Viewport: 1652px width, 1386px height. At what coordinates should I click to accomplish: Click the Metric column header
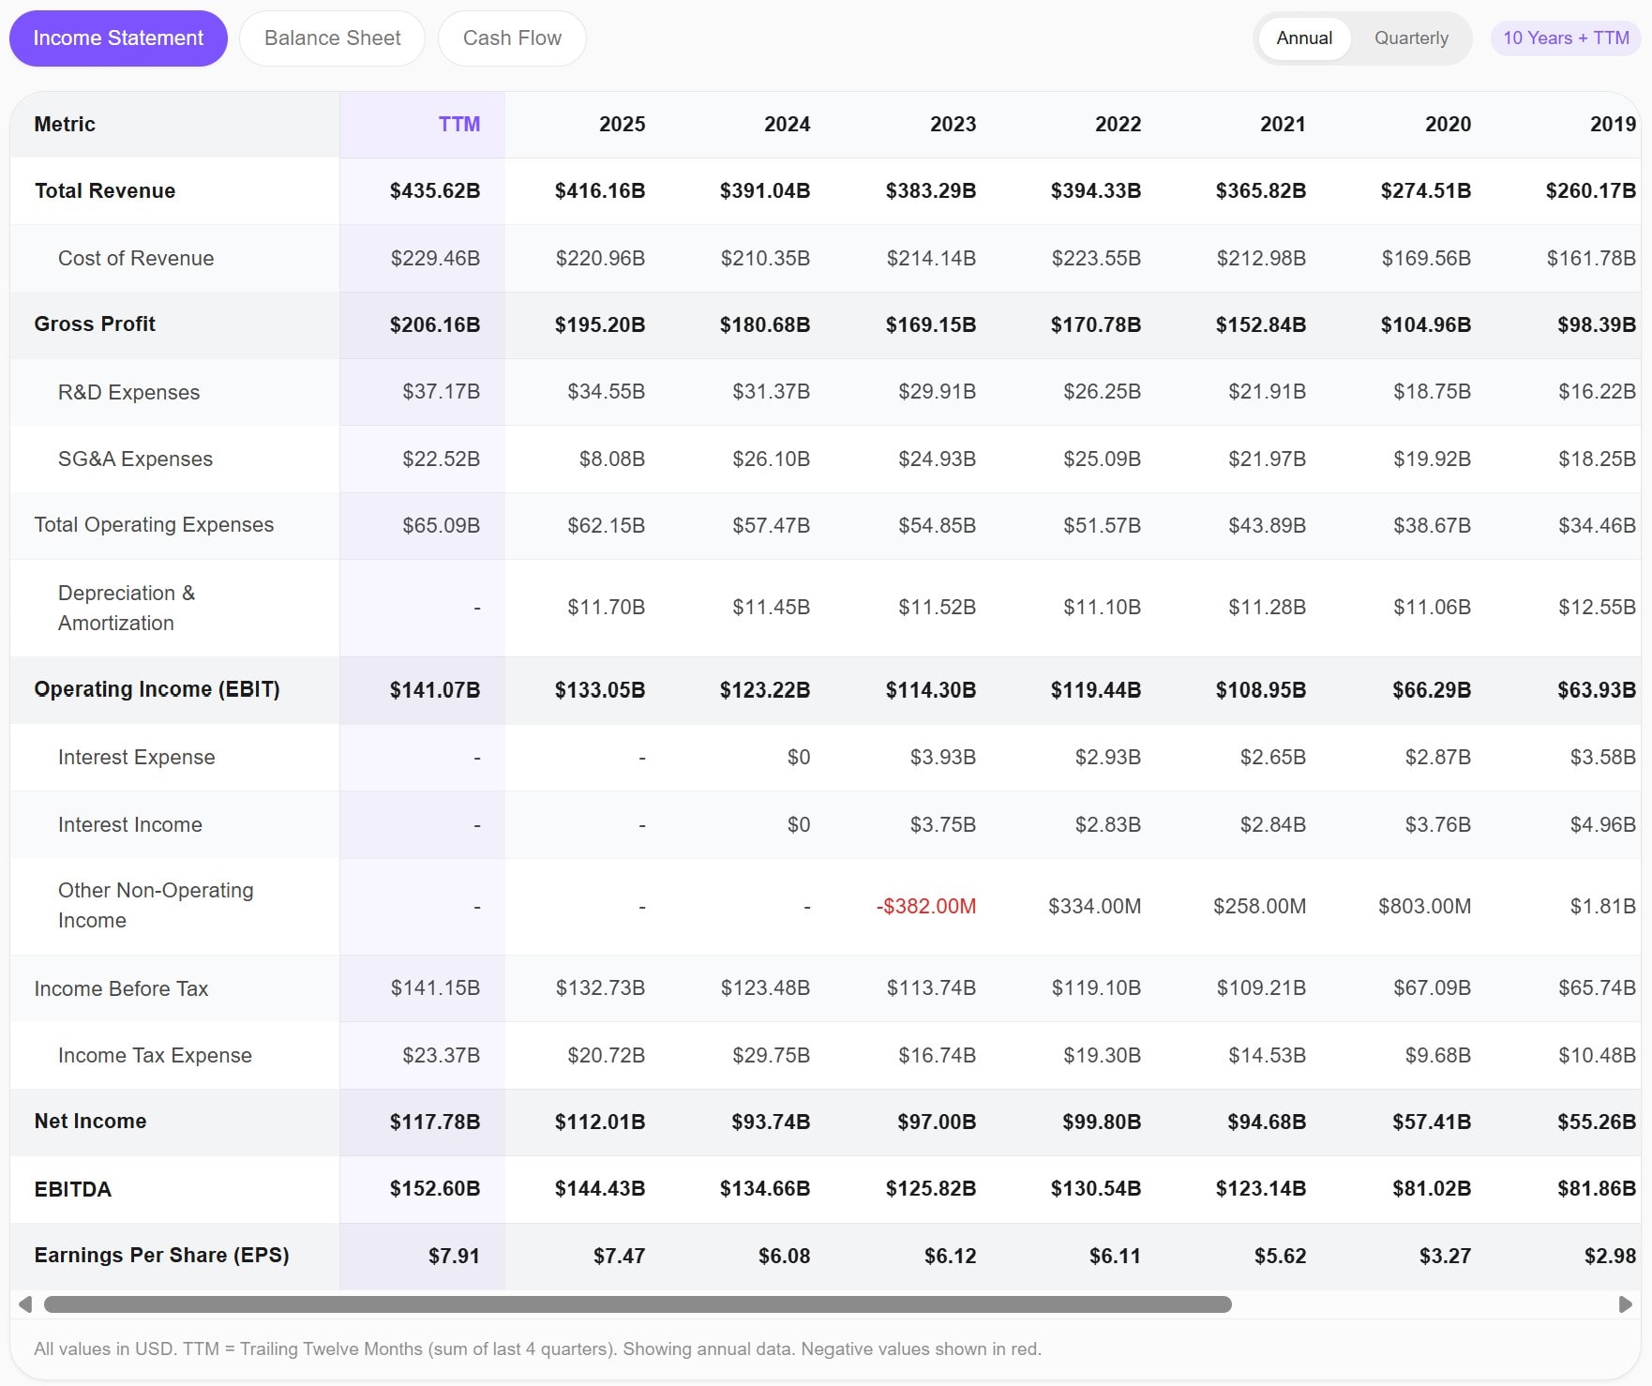[x=64, y=123]
